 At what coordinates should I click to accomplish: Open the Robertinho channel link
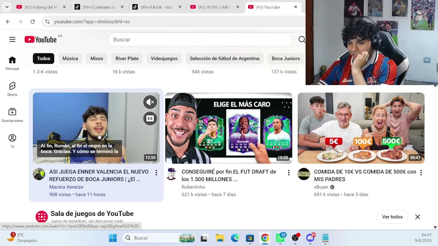pyautogui.click(x=193, y=187)
